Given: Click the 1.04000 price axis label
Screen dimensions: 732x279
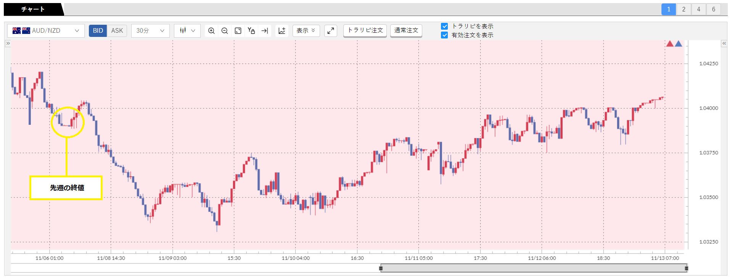Looking at the screenshot, I should click(708, 108).
